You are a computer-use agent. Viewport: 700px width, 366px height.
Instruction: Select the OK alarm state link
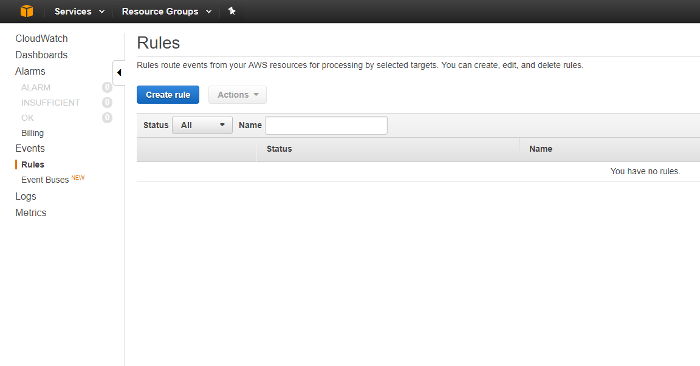(27, 118)
